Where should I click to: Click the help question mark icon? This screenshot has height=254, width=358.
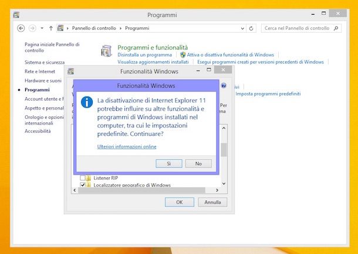pyautogui.click(x=224, y=85)
